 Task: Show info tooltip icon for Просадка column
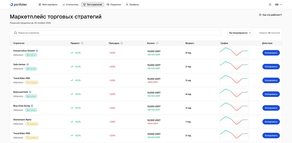click(x=122, y=43)
